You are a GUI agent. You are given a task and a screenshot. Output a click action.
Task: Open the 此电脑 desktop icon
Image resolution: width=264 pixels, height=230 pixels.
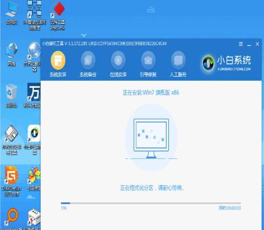pyautogui.click(x=11, y=13)
